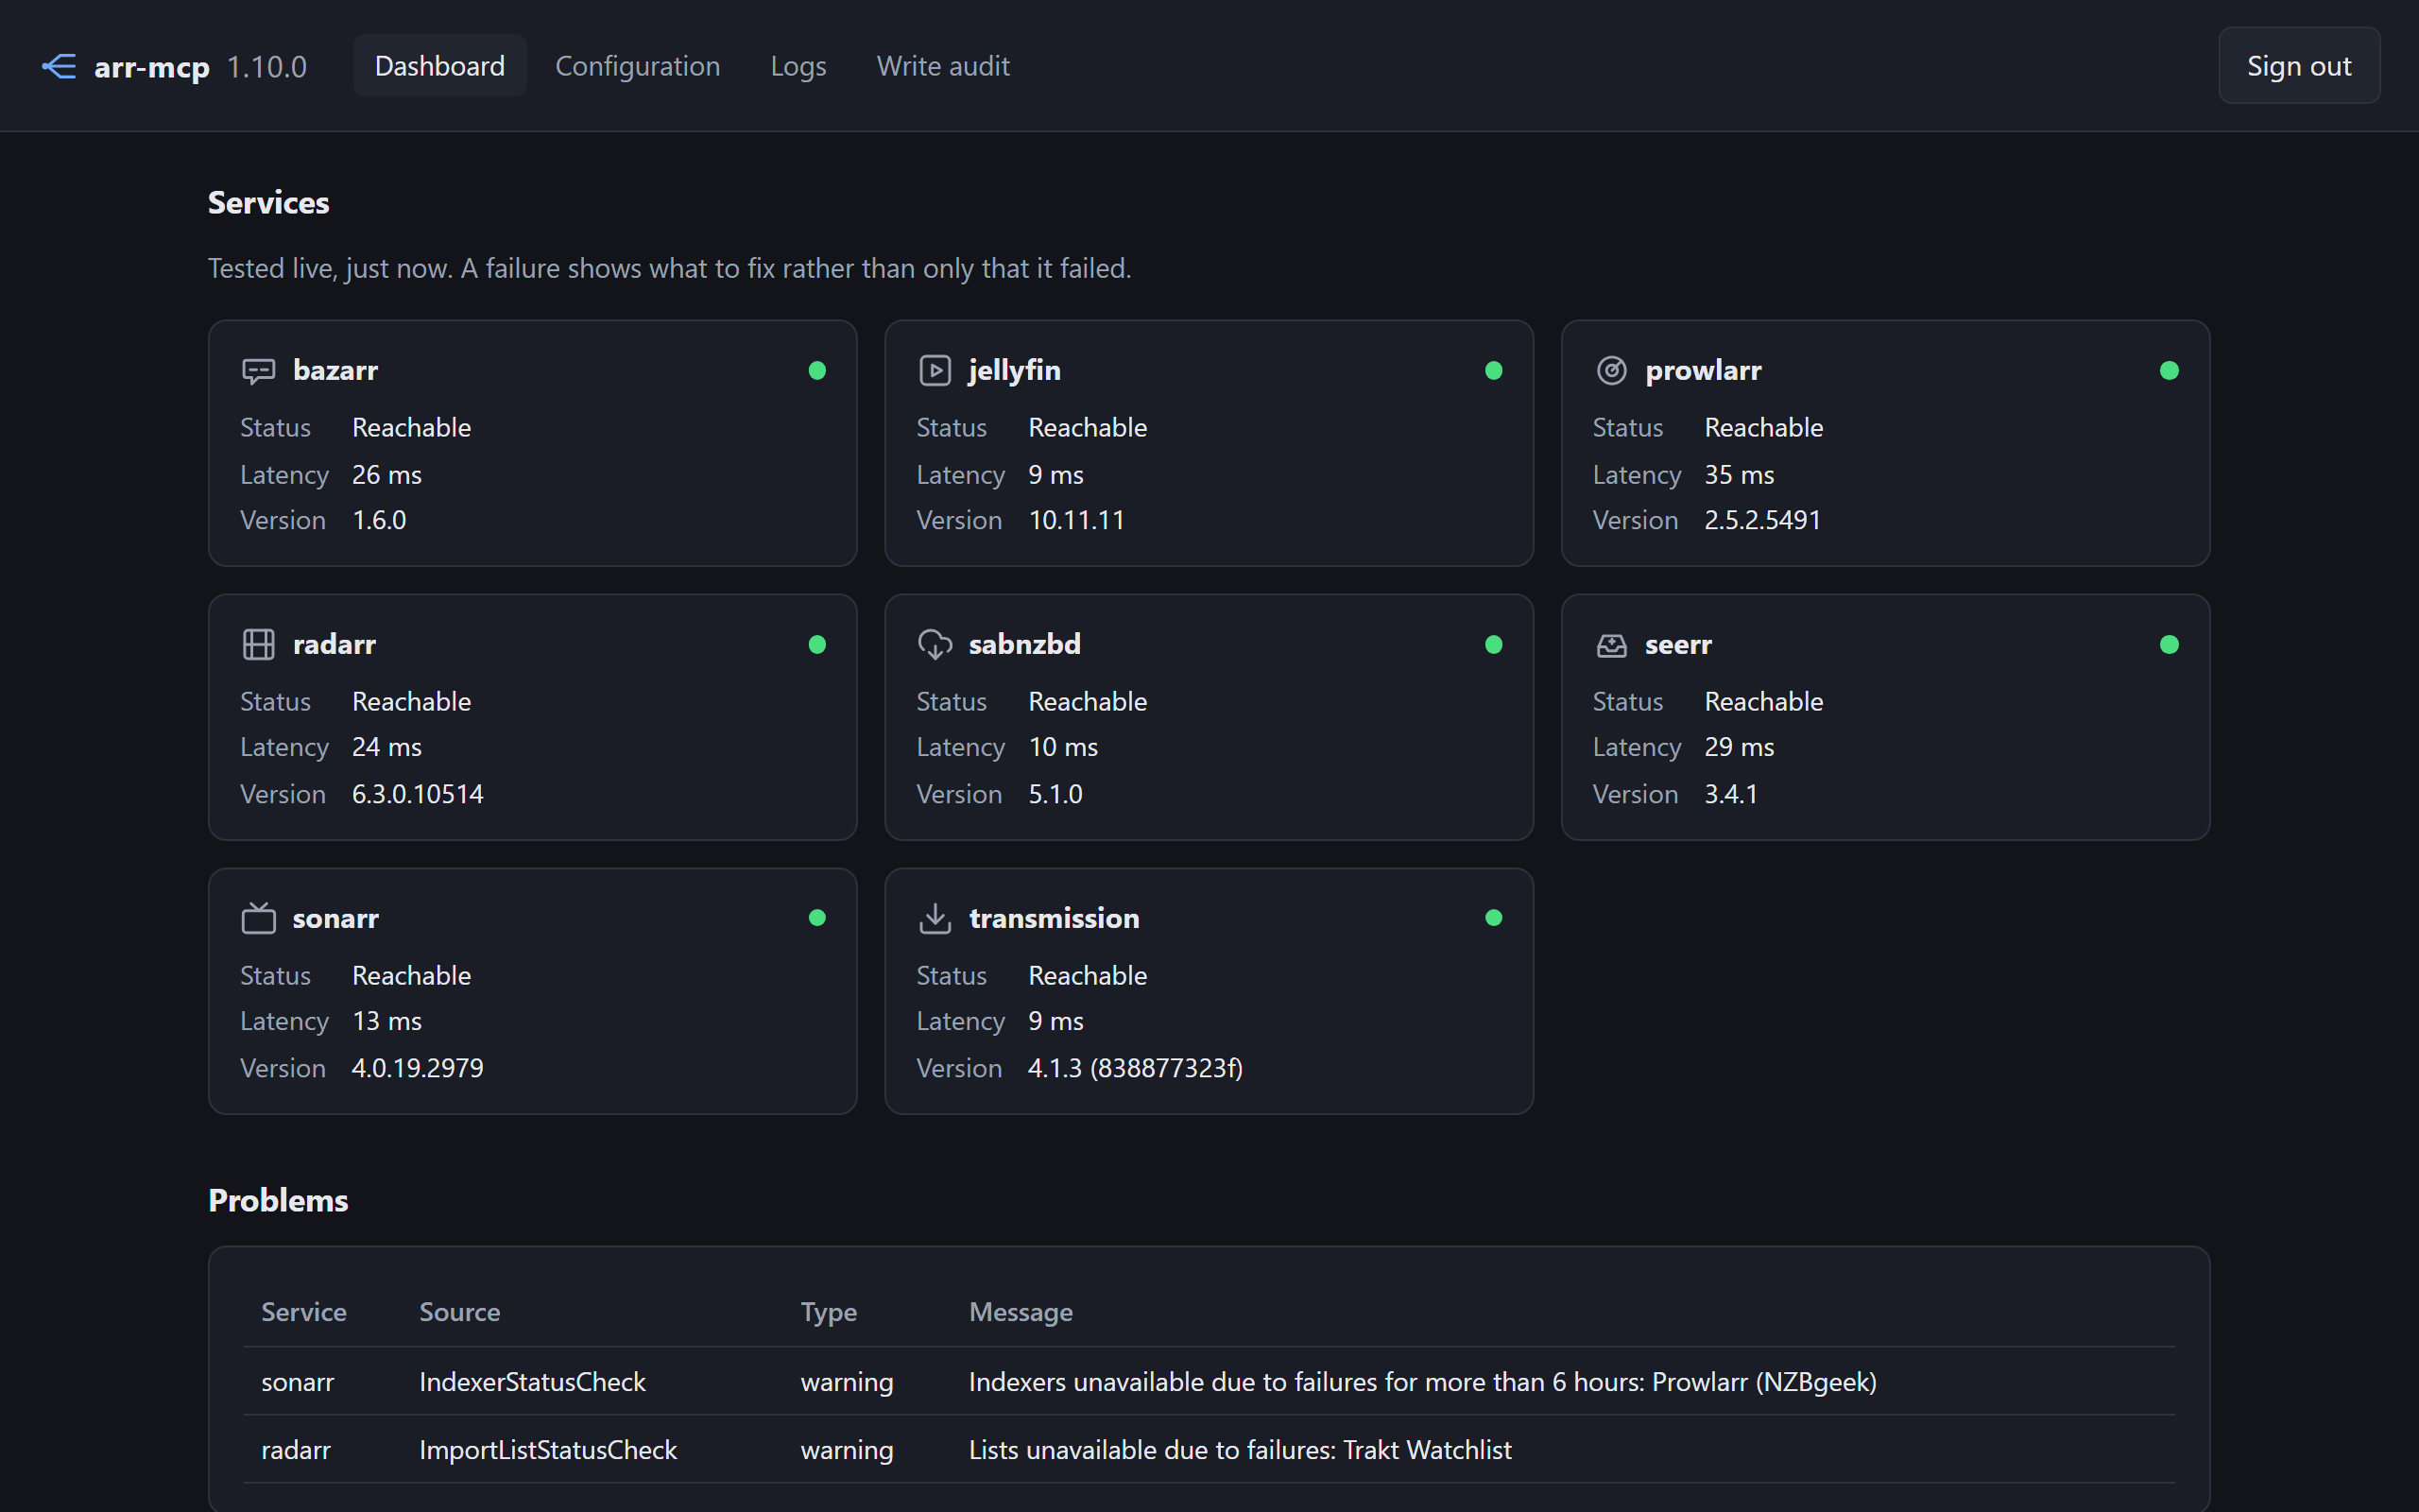Image resolution: width=2419 pixels, height=1512 pixels.
Task: Click the IndexerStatusCheck source cell
Action: click(533, 1382)
